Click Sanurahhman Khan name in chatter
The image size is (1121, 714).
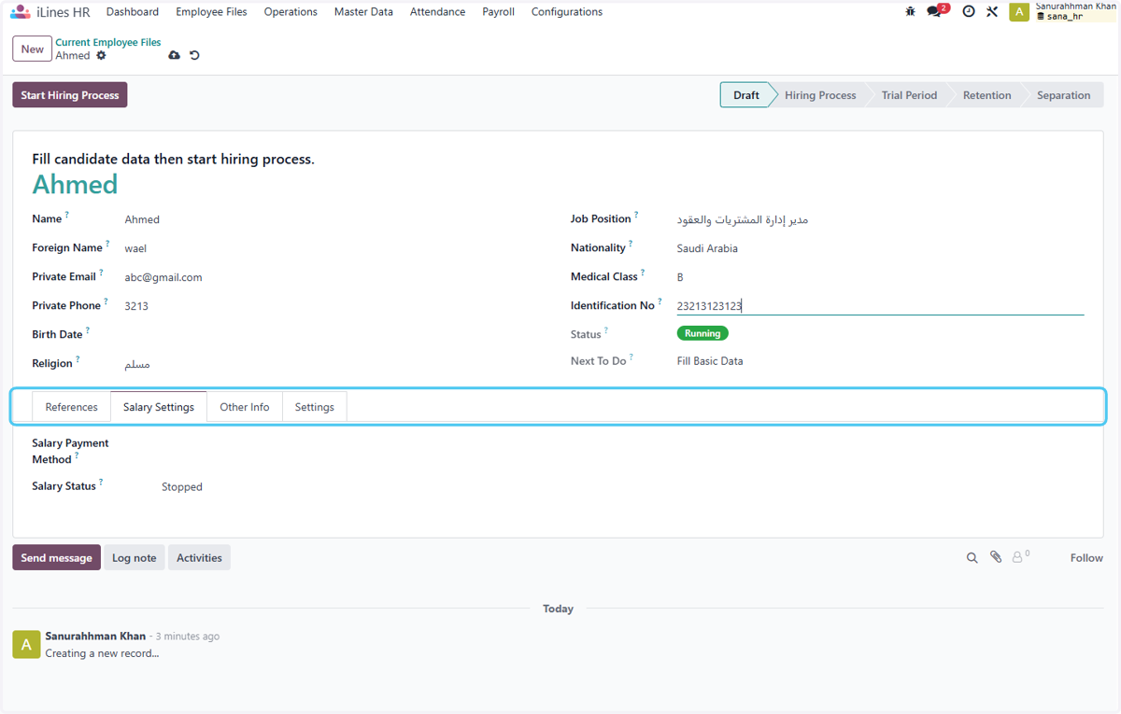click(x=95, y=637)
